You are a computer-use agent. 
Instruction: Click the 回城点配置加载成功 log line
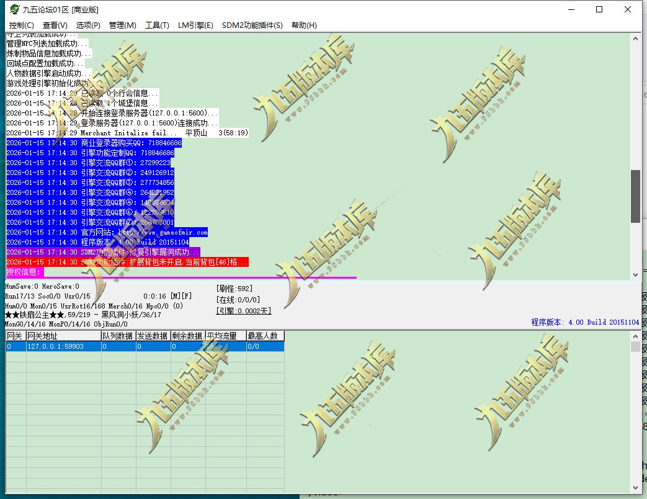point(45,63)
